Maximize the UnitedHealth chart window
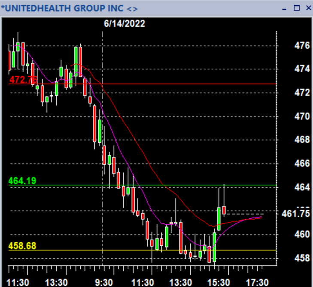313x287 pixels. tap(297, 8)
